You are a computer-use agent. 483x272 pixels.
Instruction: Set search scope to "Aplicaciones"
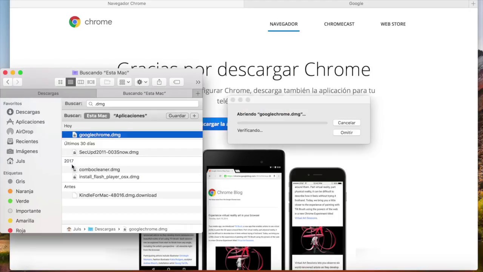point(130,116)
